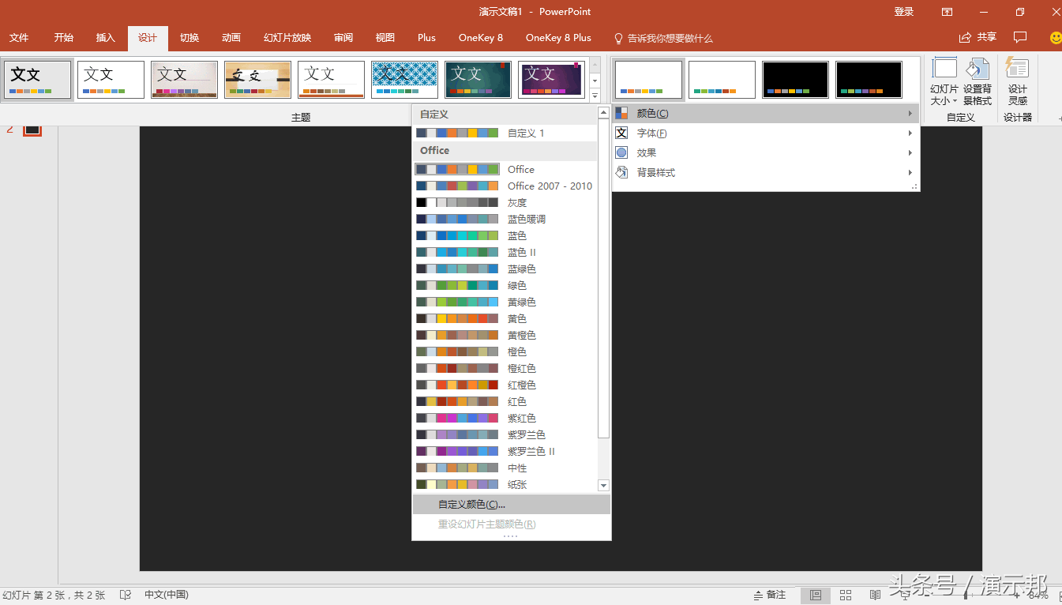Open the 文件 File tab
Screen dimensions: 1062x605
pos(19,38)
